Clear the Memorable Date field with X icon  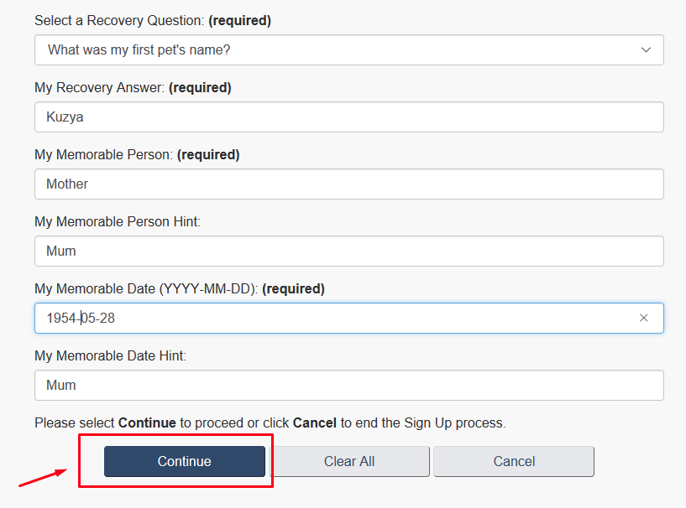click(643, 318)
